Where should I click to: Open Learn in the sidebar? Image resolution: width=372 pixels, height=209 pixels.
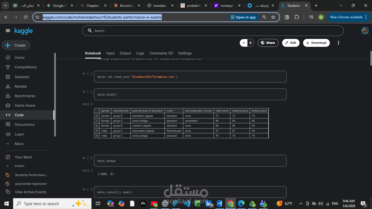click(x=19, y=134)
